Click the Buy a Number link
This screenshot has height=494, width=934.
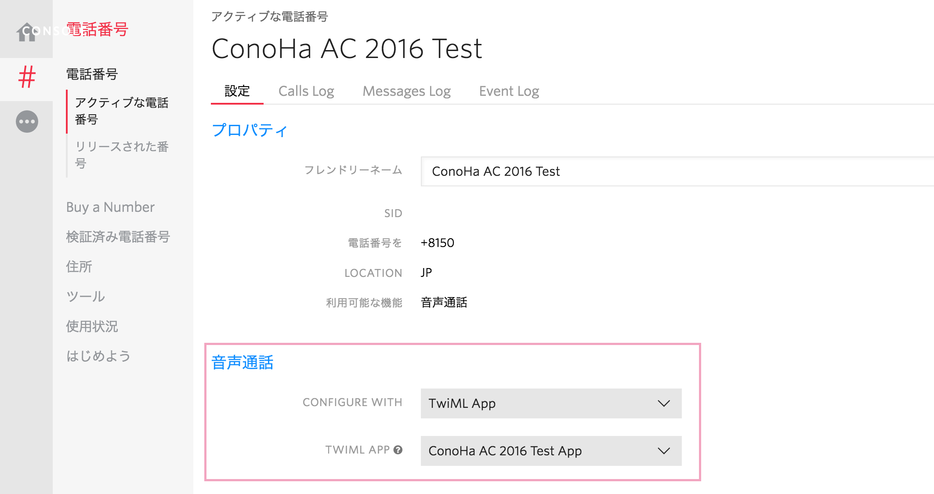tap(110, 207)
